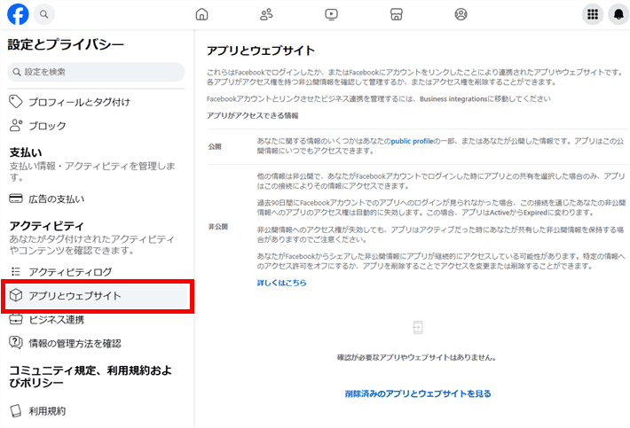
Task: Click the 支払い section heading
Action: [x=26, y=152]
